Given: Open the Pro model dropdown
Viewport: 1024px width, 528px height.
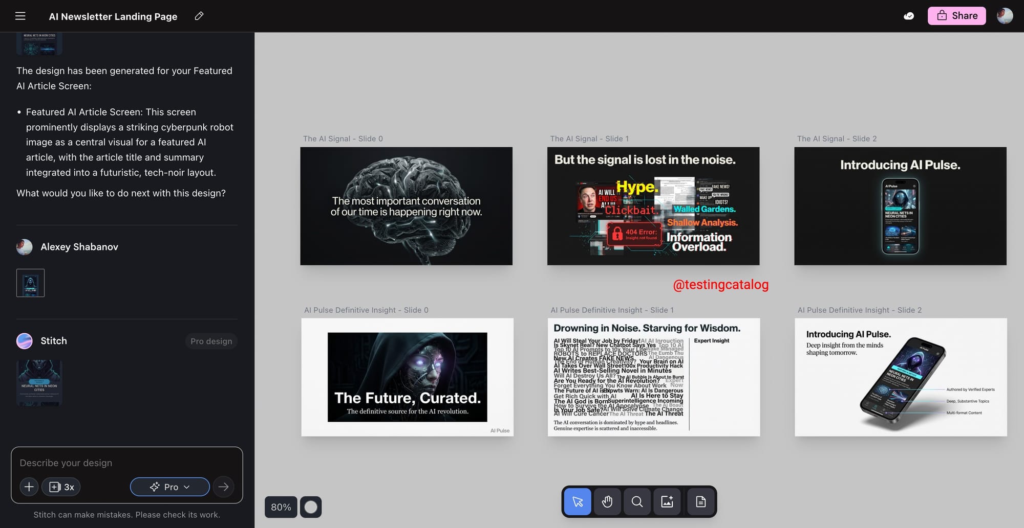Looking at the screenshot, I should pyautogui.click(x=169, y=487).
